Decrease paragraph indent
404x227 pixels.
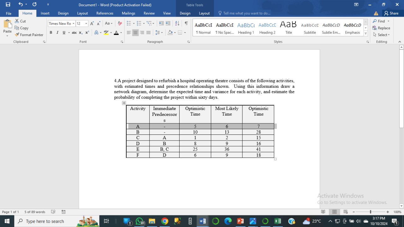click(162, 24)
